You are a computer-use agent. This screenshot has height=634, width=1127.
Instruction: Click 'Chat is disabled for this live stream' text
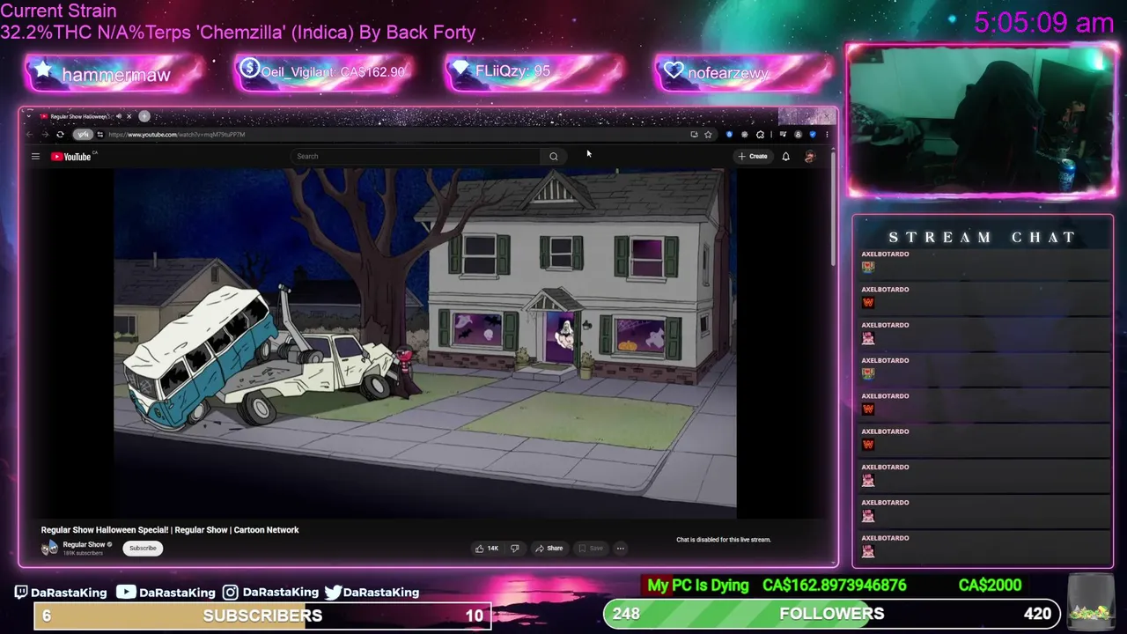[724, 540]
